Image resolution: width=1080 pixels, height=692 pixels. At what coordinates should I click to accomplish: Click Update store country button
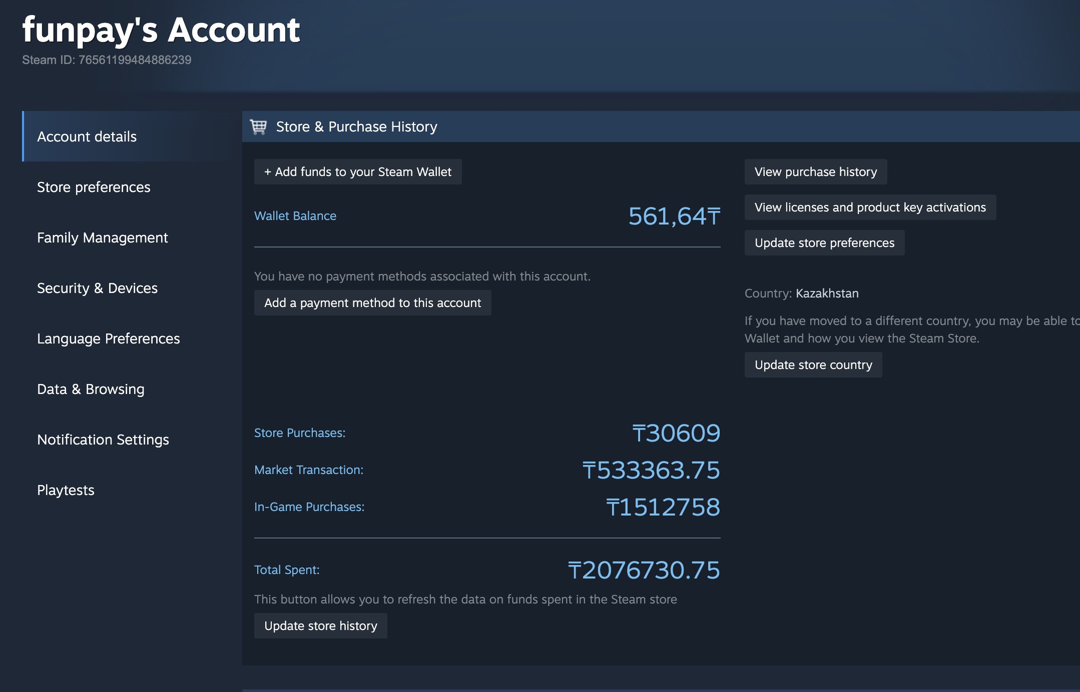click(x=813, y=365)
